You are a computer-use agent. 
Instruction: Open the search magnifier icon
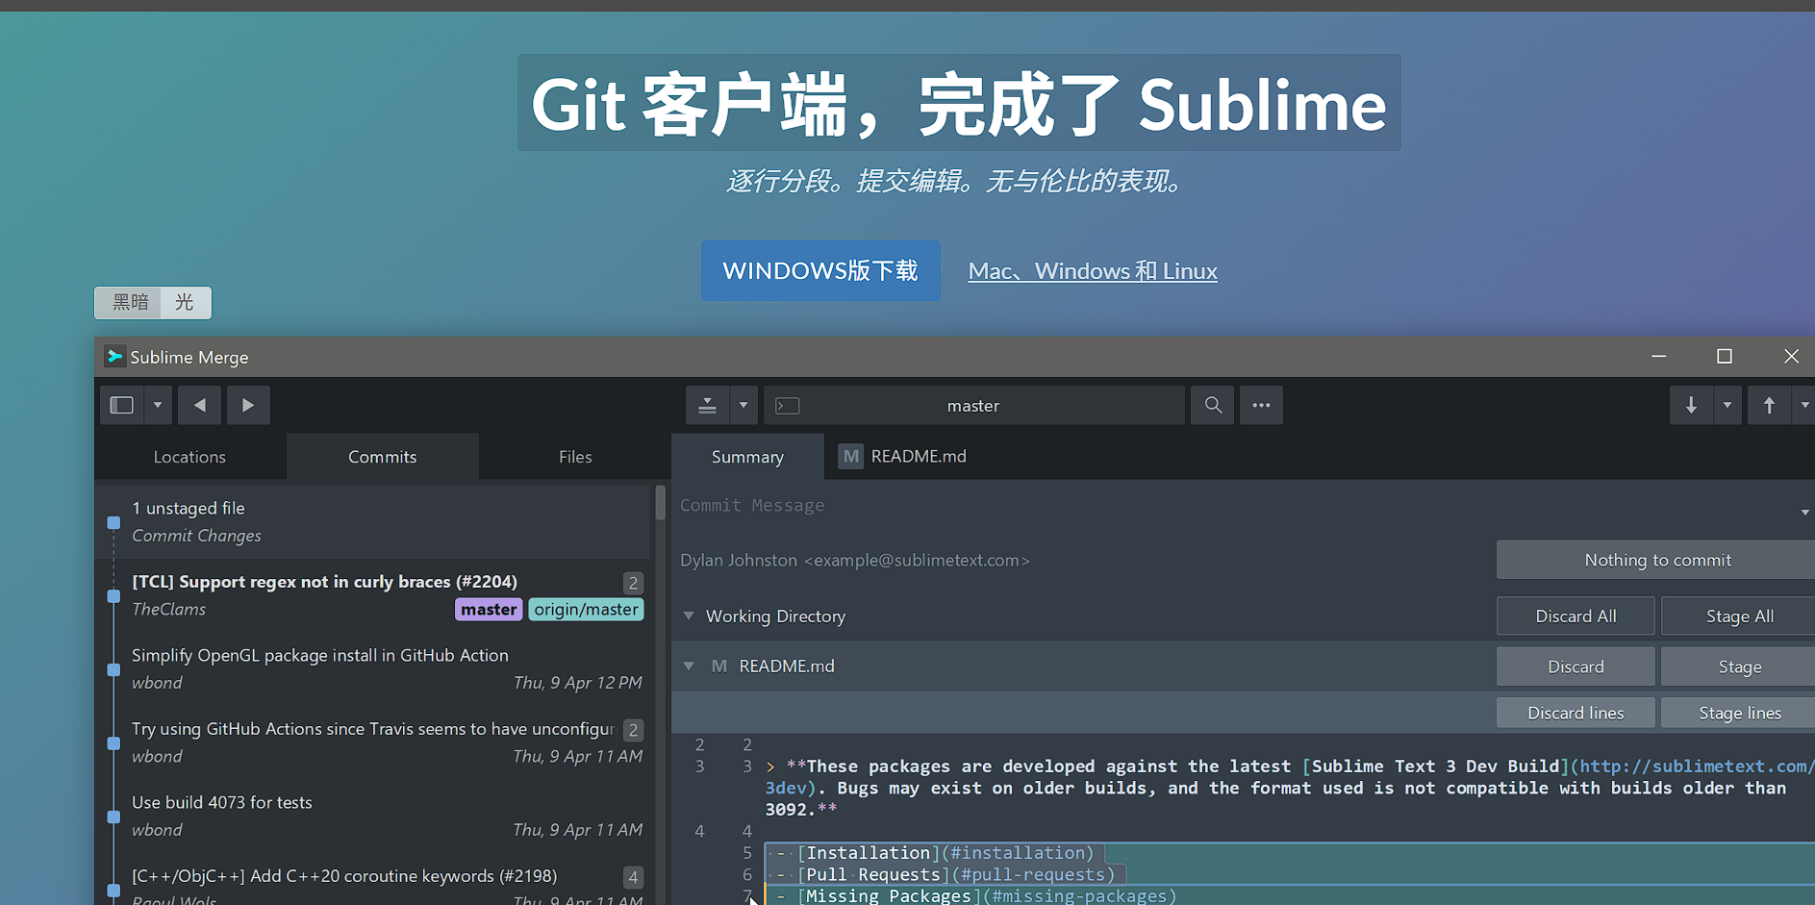(x=1213, y=405)
